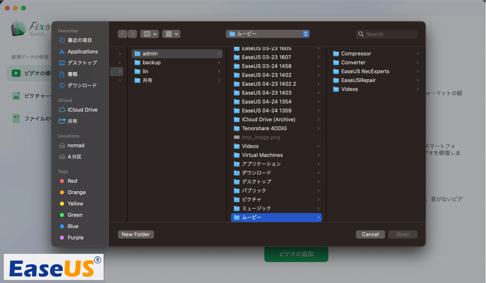Viewport: 486px width, 283px height.
Task: Select the nomad disk location
Action: [x=72, y=145]
